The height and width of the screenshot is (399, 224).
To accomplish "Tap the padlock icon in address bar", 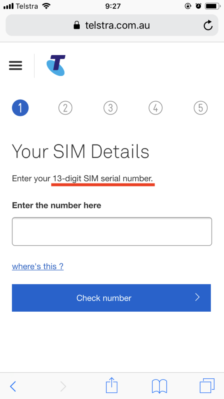I will 77,25.
